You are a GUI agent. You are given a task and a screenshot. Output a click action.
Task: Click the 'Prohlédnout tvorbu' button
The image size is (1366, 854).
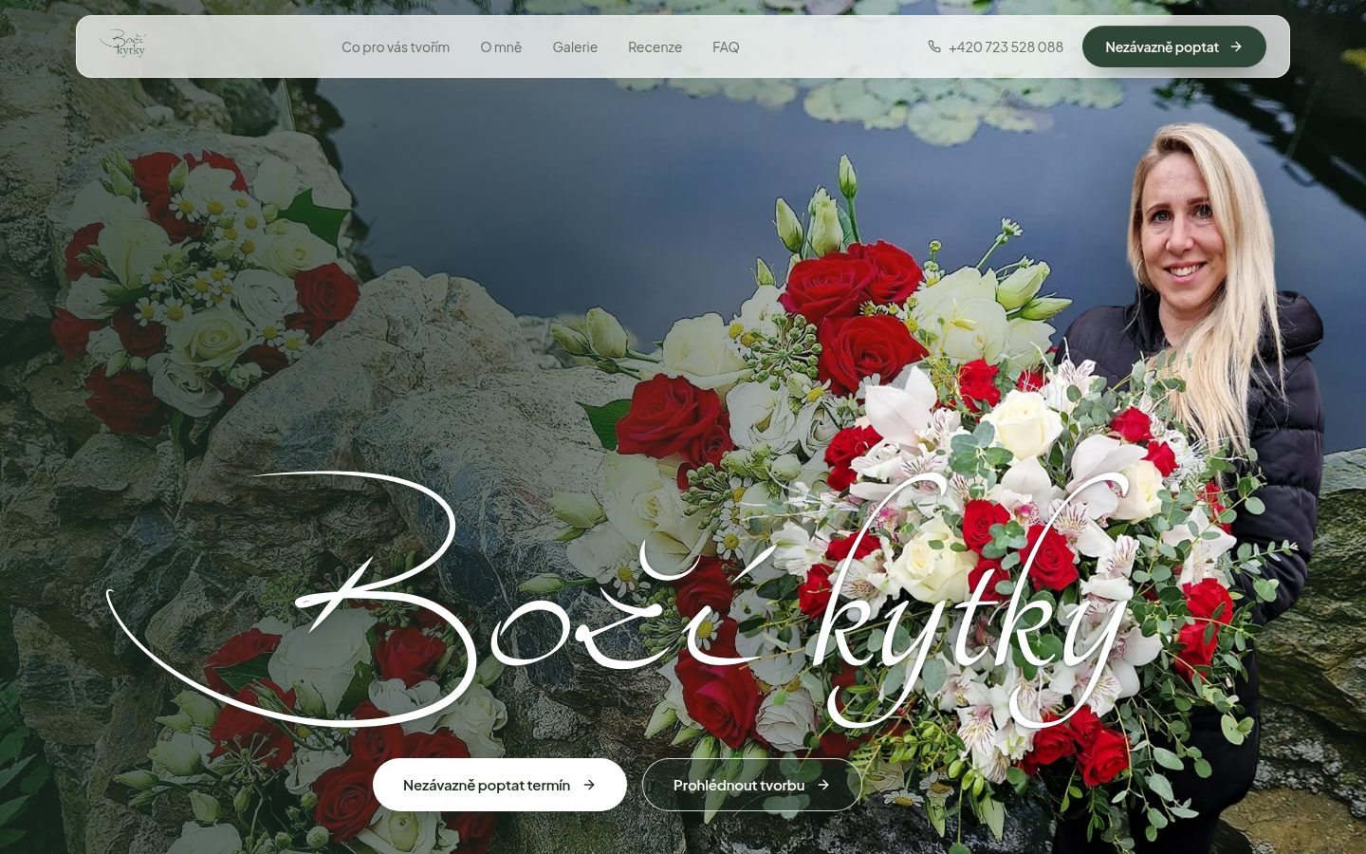point(751,785)
